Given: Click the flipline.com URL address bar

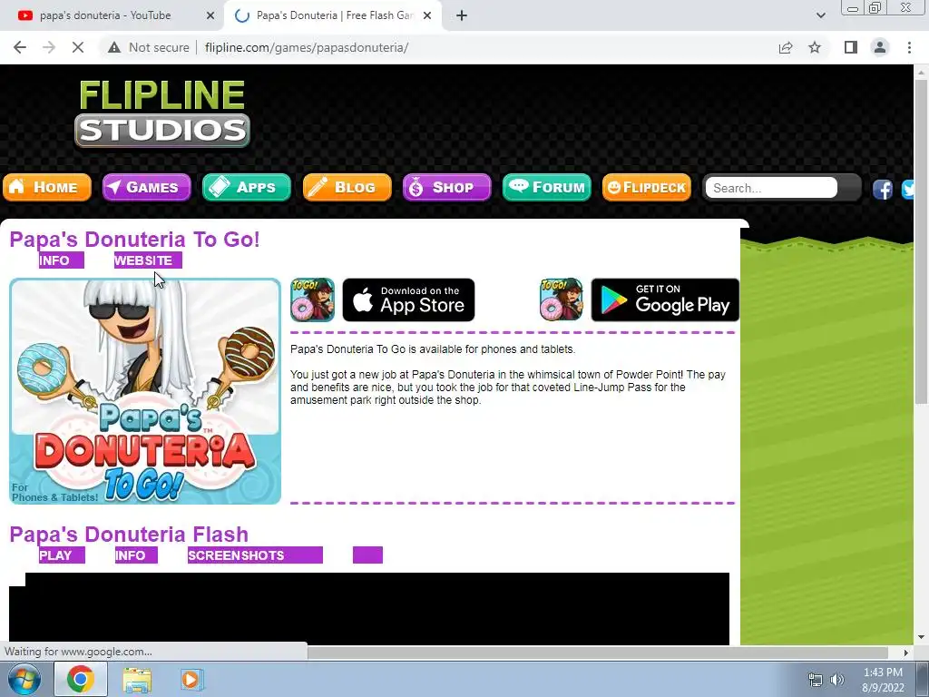Looking at the screenshot, I should 307,47.
